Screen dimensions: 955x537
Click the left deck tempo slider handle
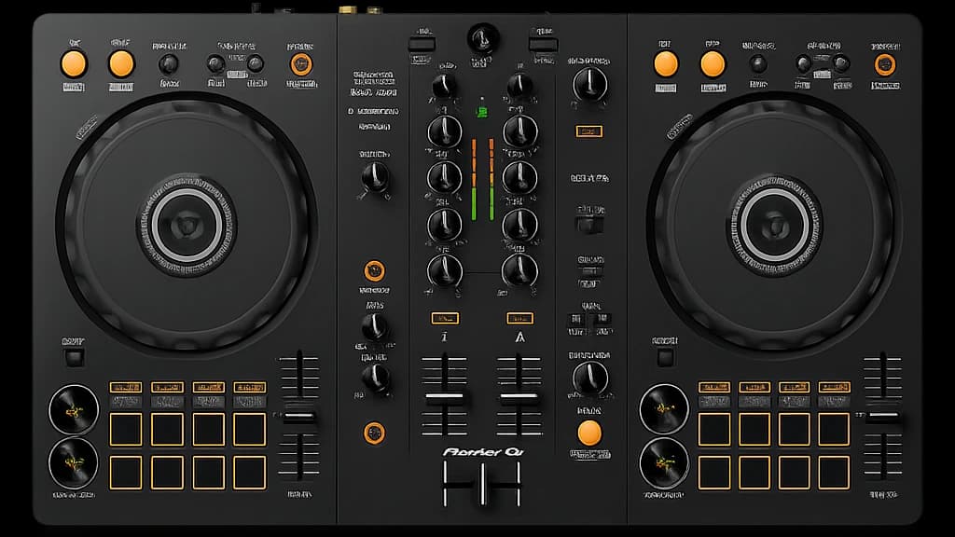tap(298, 417)
